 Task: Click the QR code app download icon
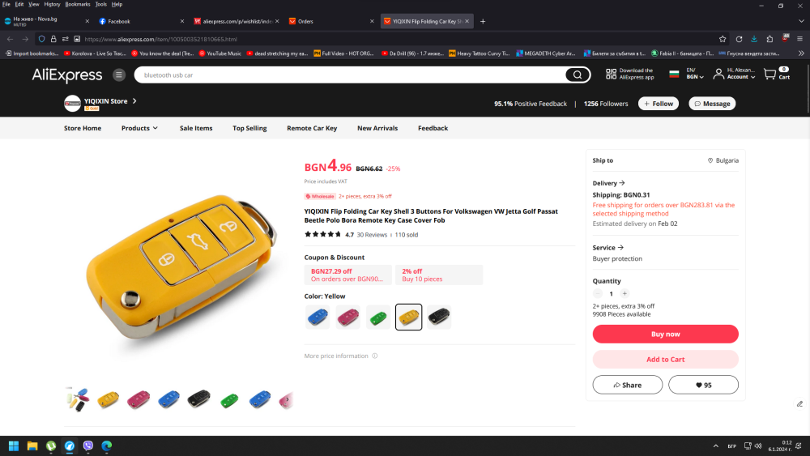[611, 75]
